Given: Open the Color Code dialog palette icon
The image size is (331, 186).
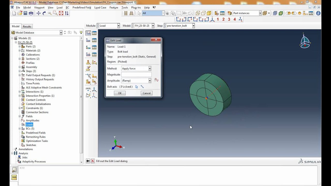Looking at the screenshot, I should coord(229,13).
